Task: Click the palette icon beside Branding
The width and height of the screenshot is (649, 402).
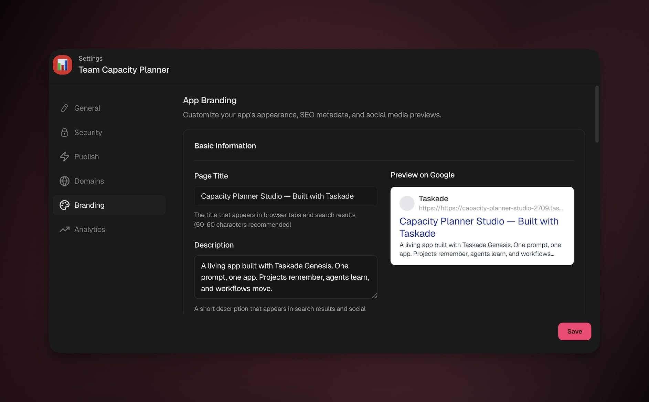Action: coord(64,205)
